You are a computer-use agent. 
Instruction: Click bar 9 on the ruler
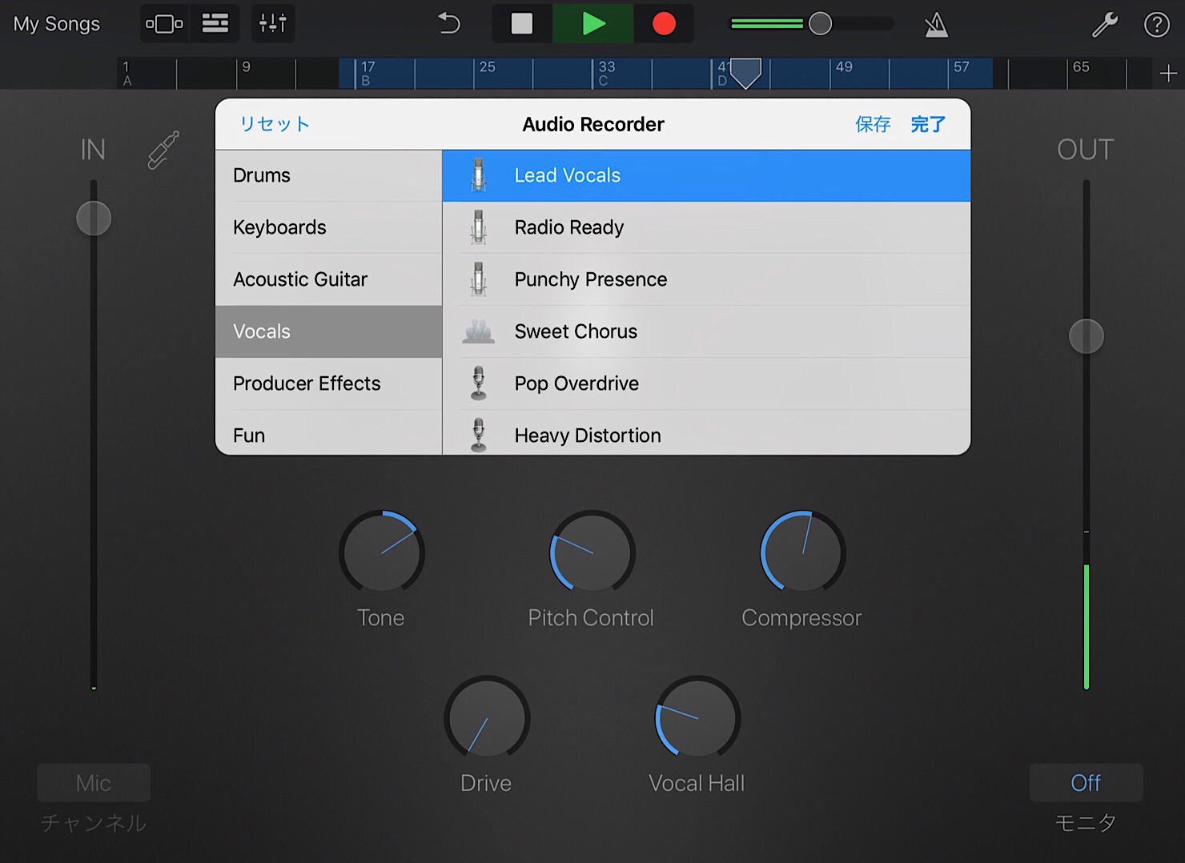pos(247,67)
